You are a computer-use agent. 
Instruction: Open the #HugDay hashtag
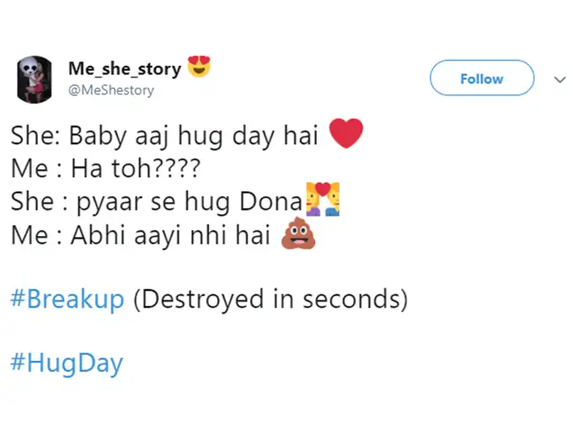point(67,363)
